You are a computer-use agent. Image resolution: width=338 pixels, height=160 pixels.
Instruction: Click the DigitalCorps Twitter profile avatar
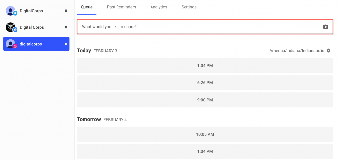11,11
